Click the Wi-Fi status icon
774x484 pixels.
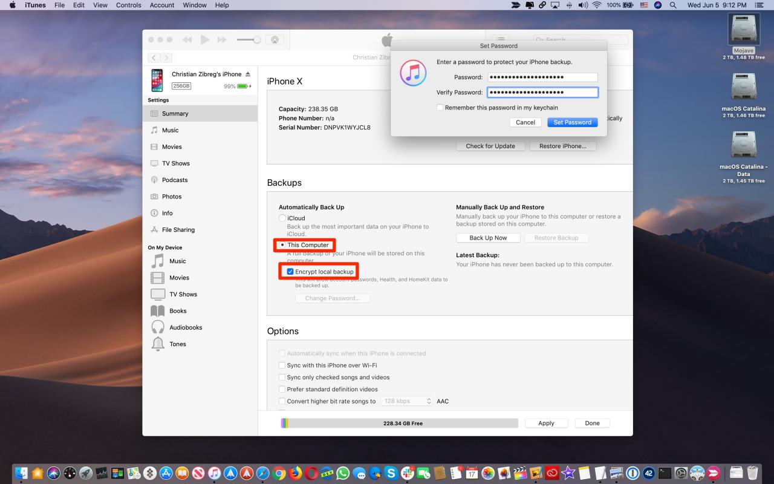(x=597, y=5)
